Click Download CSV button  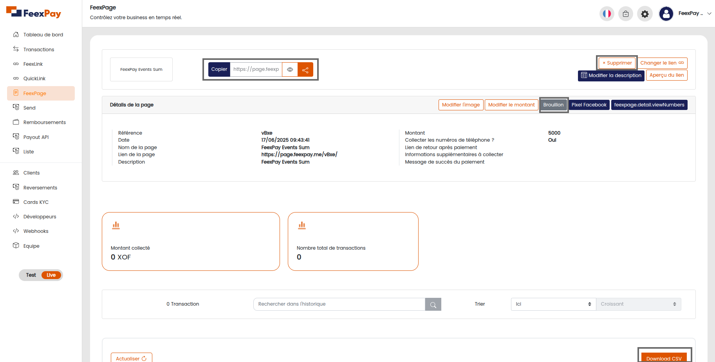pyautogui.click(x=664, y=358)
